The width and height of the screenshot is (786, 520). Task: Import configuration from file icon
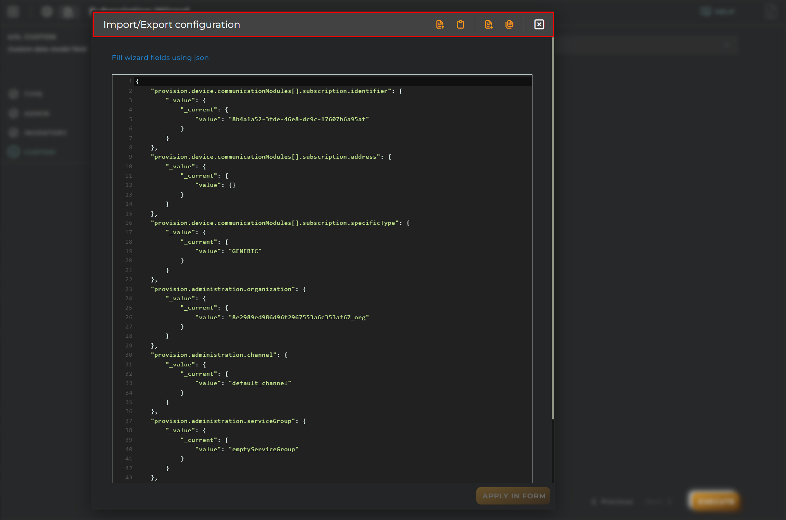click(x=440, y=24)
